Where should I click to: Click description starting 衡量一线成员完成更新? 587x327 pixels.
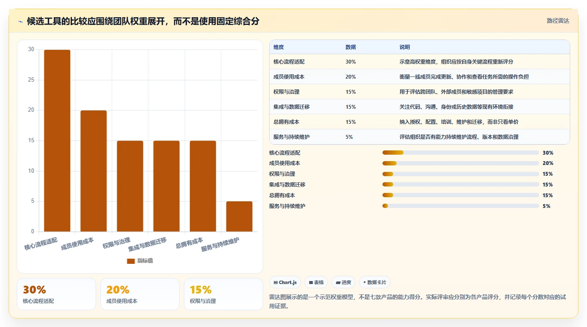464,77
